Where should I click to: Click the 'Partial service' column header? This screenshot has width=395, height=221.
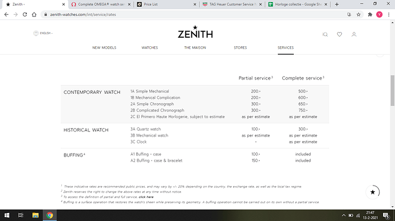click(x=256, y=78)
